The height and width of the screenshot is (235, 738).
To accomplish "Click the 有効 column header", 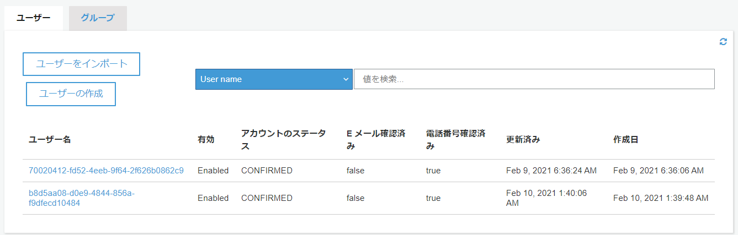I will tap(206, 140).
